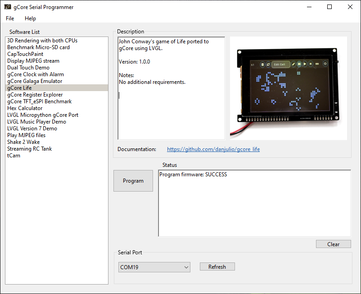This screenshot has width=361, height=294.
Task: Choose gCore Galaga Emulator
Action: coord(57,81)
